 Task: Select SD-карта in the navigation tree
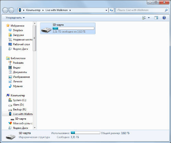21,119
